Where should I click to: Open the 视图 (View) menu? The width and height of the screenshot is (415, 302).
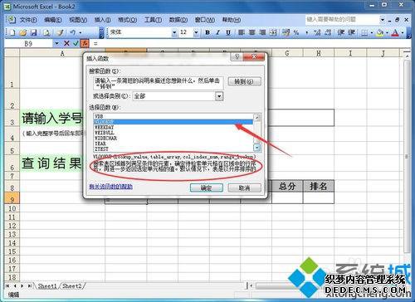coord(78,20)
